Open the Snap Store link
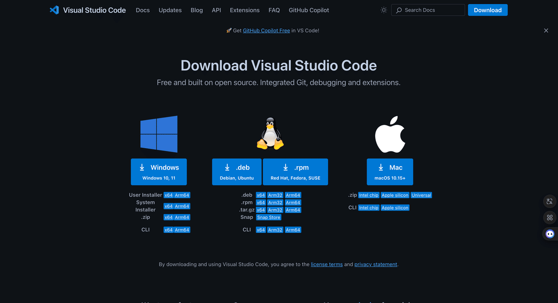 pyautogui.click(x=269, y=217)
